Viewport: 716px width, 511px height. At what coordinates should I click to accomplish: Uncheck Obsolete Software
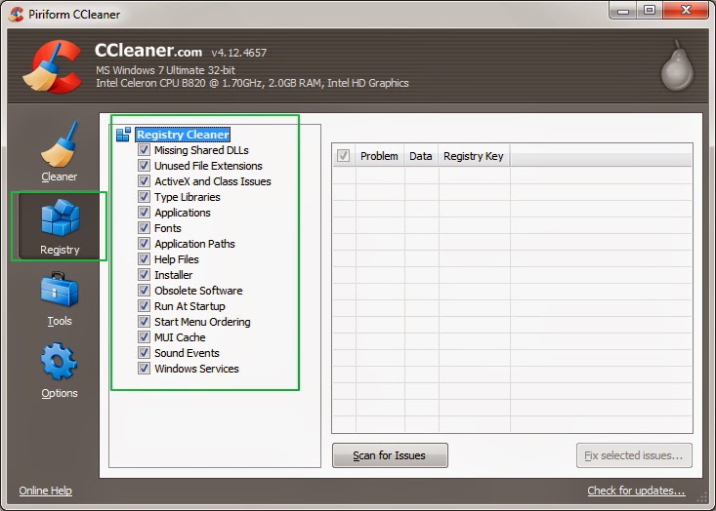144,291
